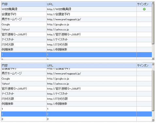Click the URL column header in the bottom table

[x=91, y=66]
